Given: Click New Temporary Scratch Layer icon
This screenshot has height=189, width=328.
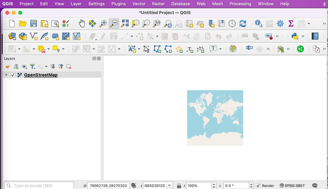Looking at the screenshot, I should 55,36.
